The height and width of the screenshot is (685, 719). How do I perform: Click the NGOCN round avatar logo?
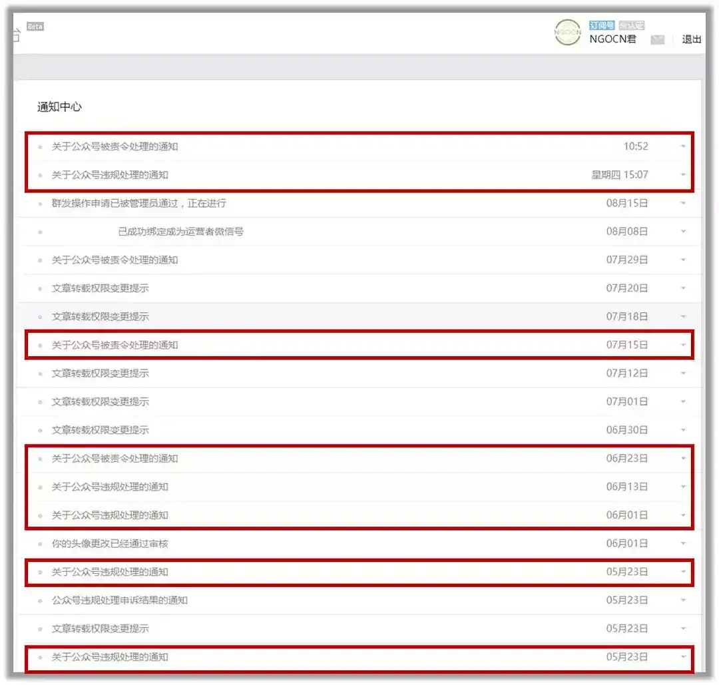click(x=567, y=33)
